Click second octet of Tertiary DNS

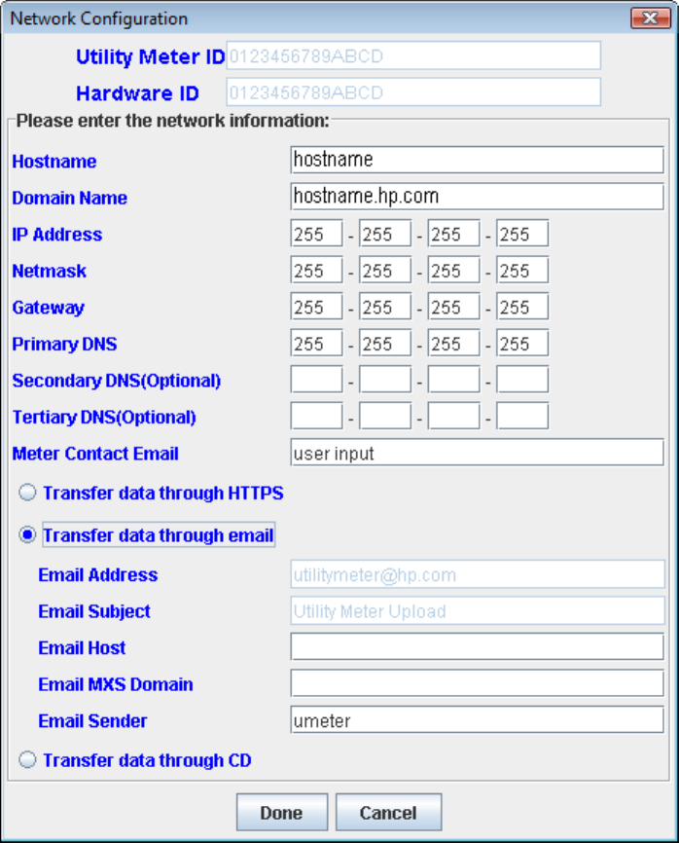(385, 416)
